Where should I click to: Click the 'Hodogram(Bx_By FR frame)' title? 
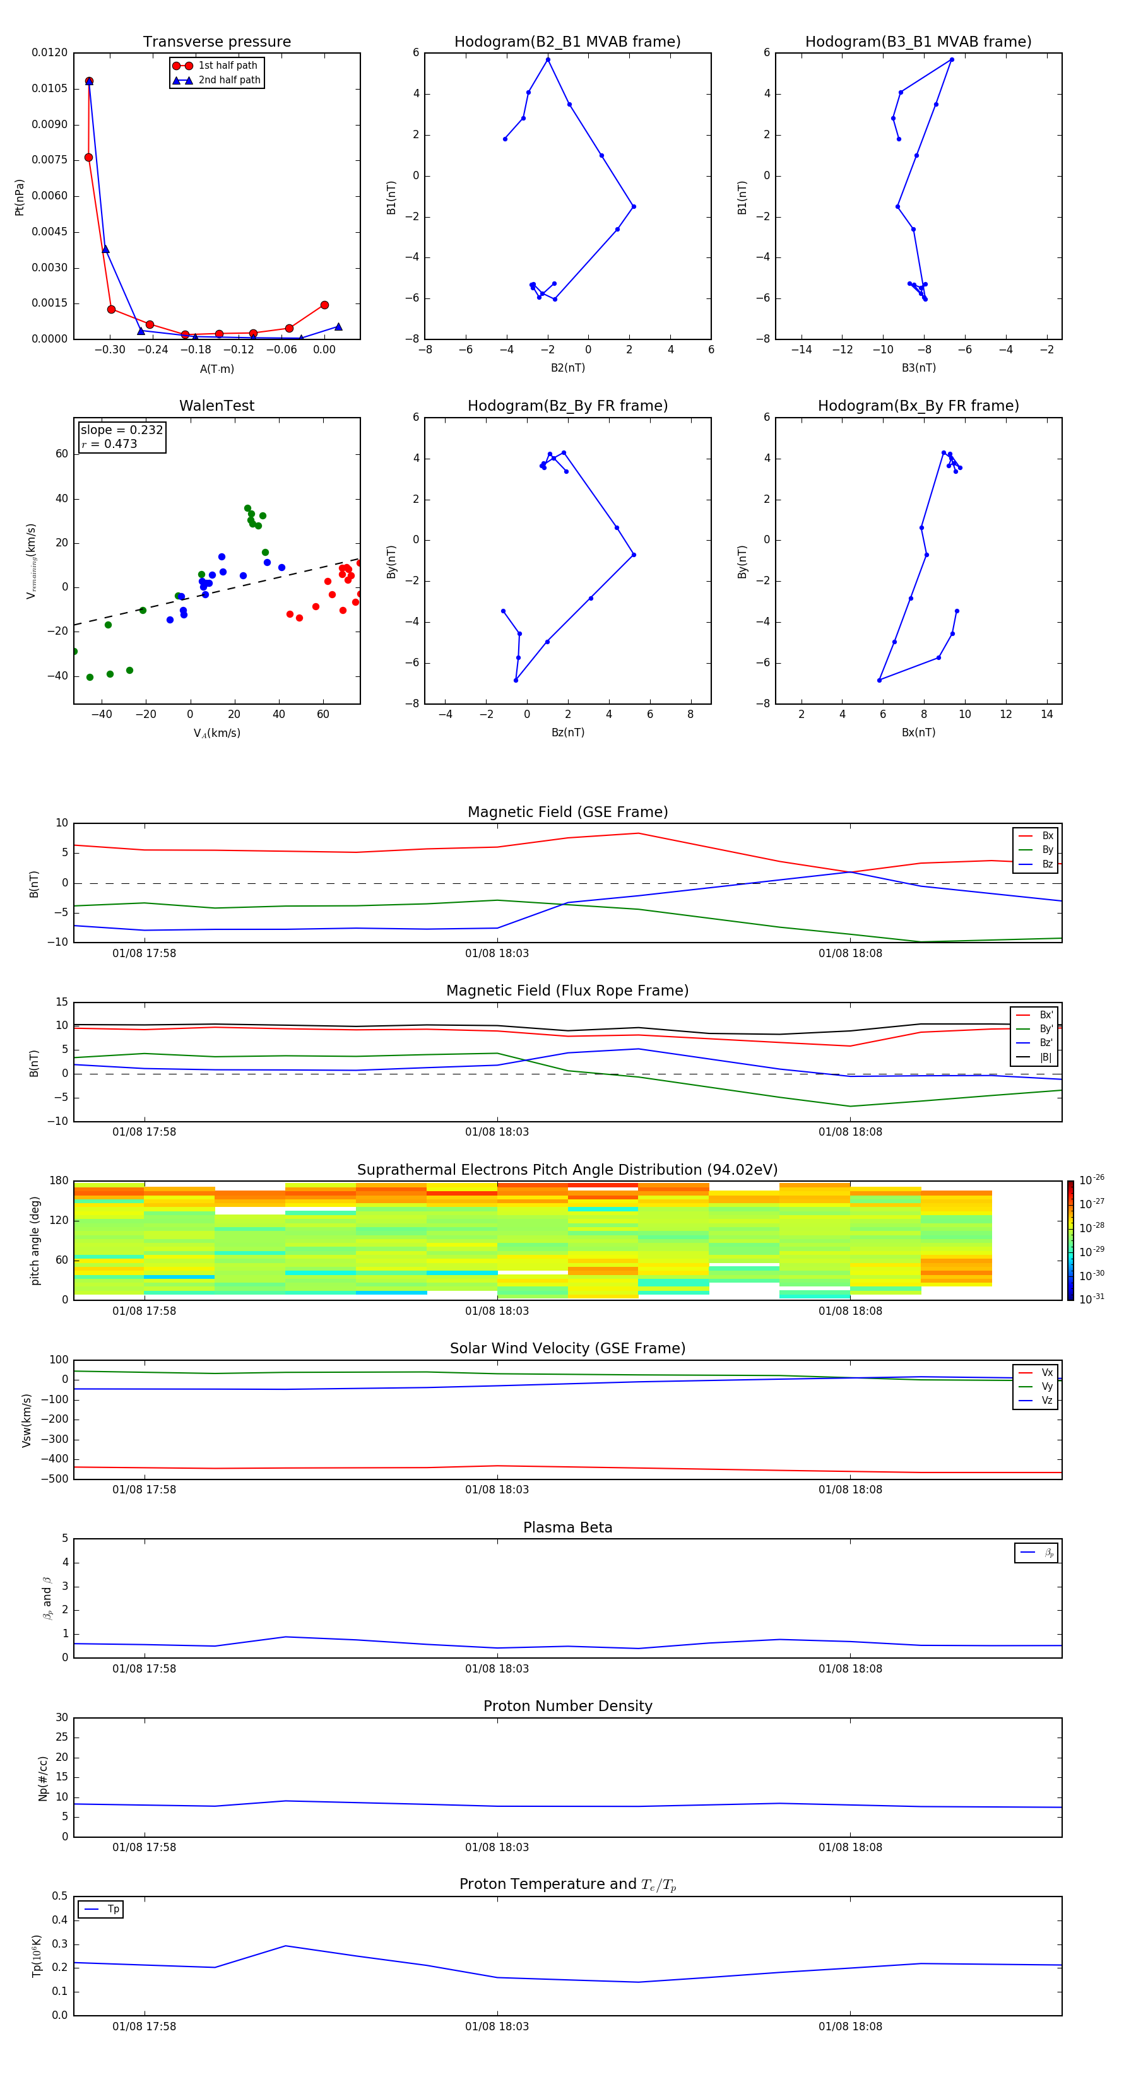(x=918, y=406)
